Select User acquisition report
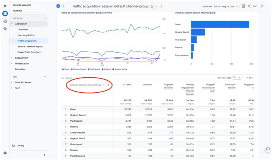 coord(26,35)
